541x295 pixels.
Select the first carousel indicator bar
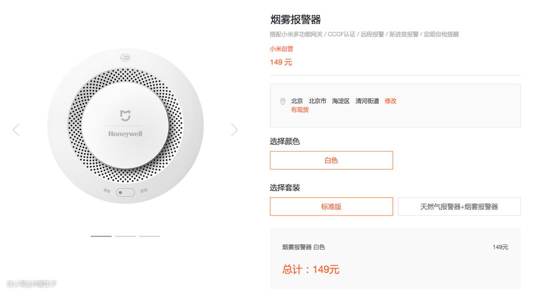coord(101,236)
